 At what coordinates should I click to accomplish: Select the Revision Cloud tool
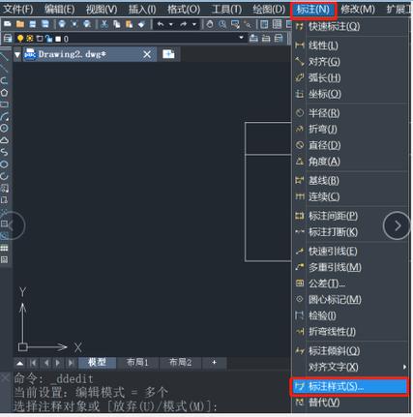[x=4, y=140]
